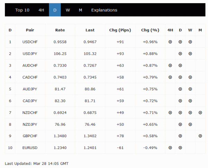Screen dimensions: 208x168
Task: Click AUDJPY daily signal circle icon
Action: (x=180, y=89)
